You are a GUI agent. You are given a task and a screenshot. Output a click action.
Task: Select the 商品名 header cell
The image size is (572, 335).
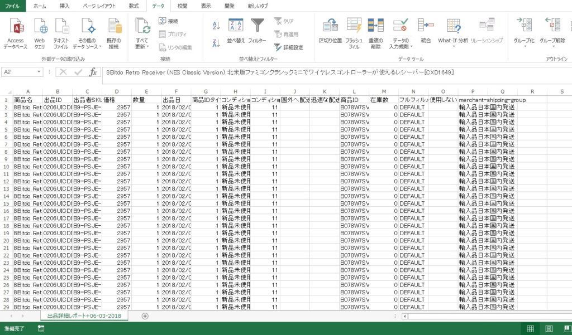[28, 100]
